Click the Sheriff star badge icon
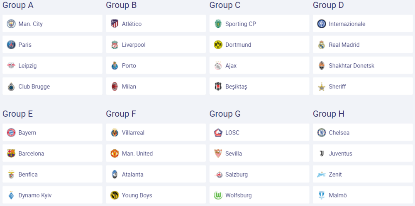The width and height of the screenshot is (415, 206). coord(322,86)
